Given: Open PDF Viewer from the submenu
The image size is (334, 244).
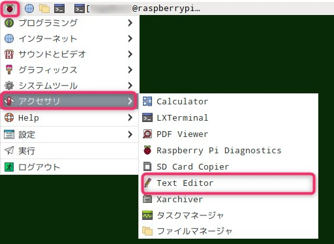Looking at the screenshot, I should [x=228, y=134].
